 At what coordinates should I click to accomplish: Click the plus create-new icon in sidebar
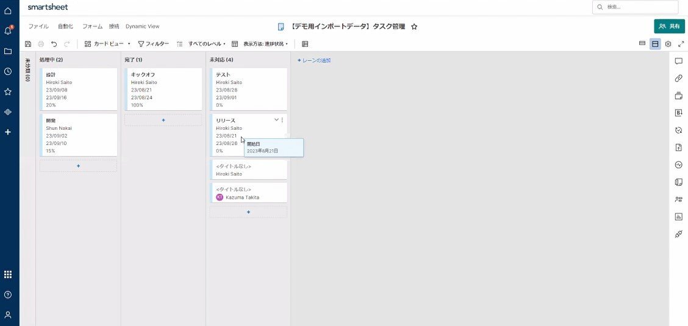(7, 132)
